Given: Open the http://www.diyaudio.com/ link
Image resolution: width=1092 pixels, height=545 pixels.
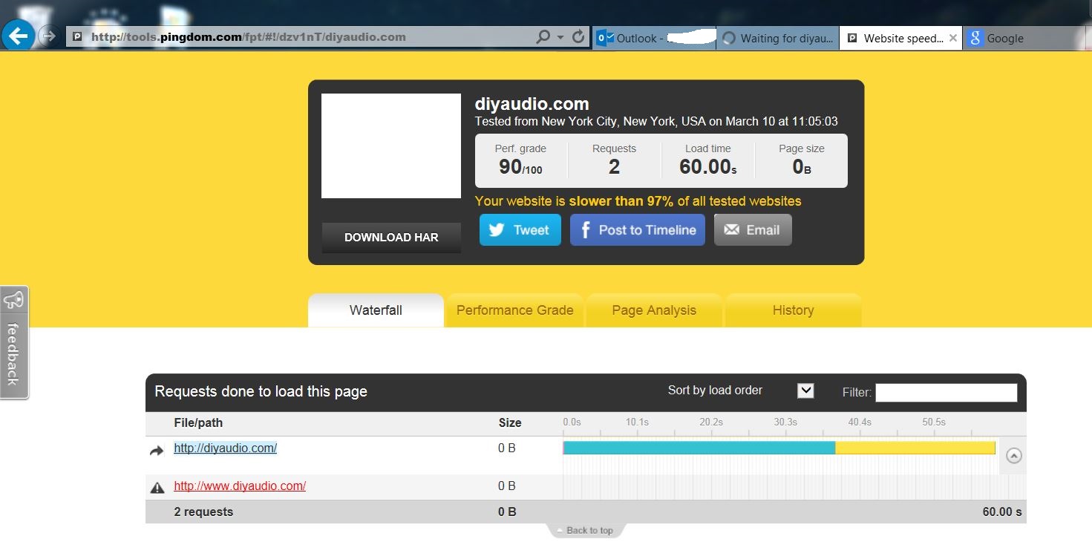Looking at the screenshot, I should point(240,486).
